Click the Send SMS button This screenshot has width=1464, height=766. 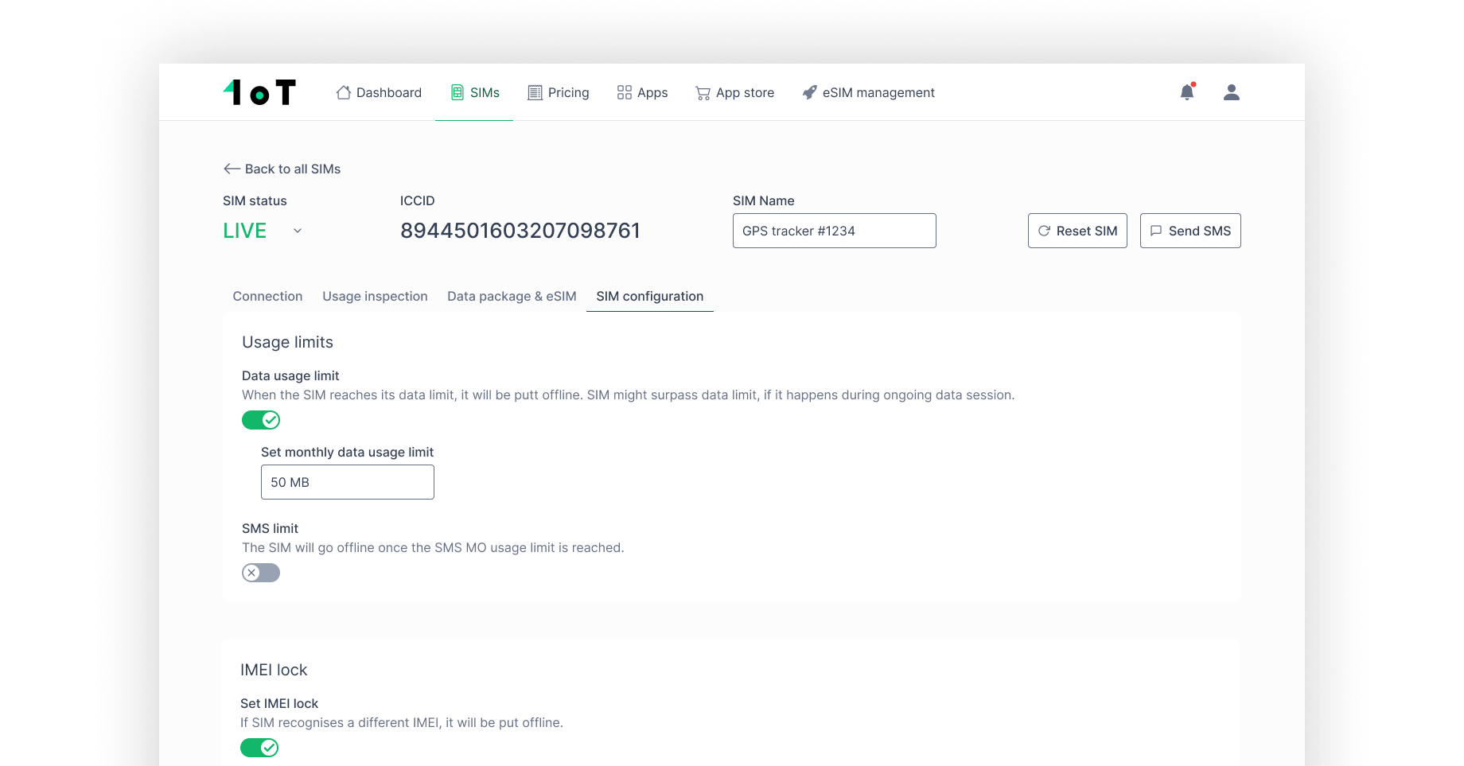point(1190,231)
